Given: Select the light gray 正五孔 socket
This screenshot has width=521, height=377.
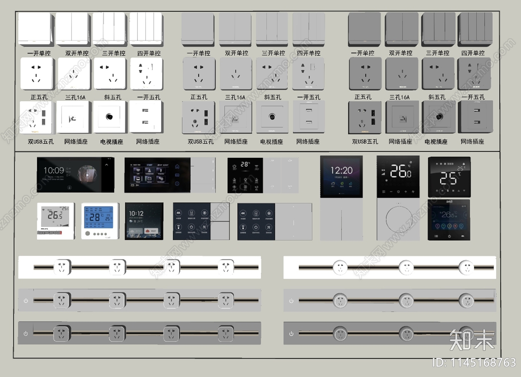Looking at the screenshot, I should click(x=199, y=74).
